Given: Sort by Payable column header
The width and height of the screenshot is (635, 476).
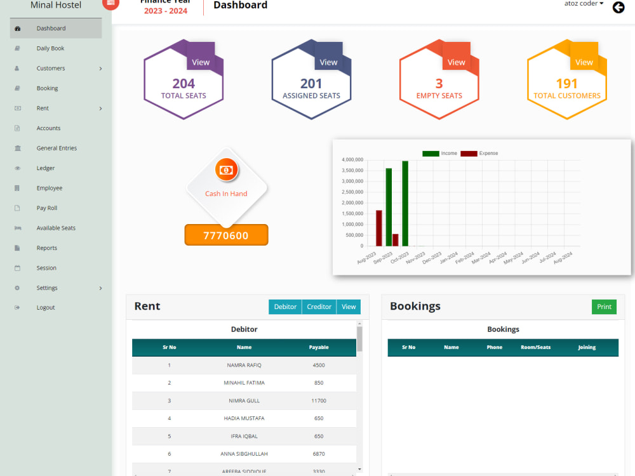Looking at the screenshot, I should (319, 347).
